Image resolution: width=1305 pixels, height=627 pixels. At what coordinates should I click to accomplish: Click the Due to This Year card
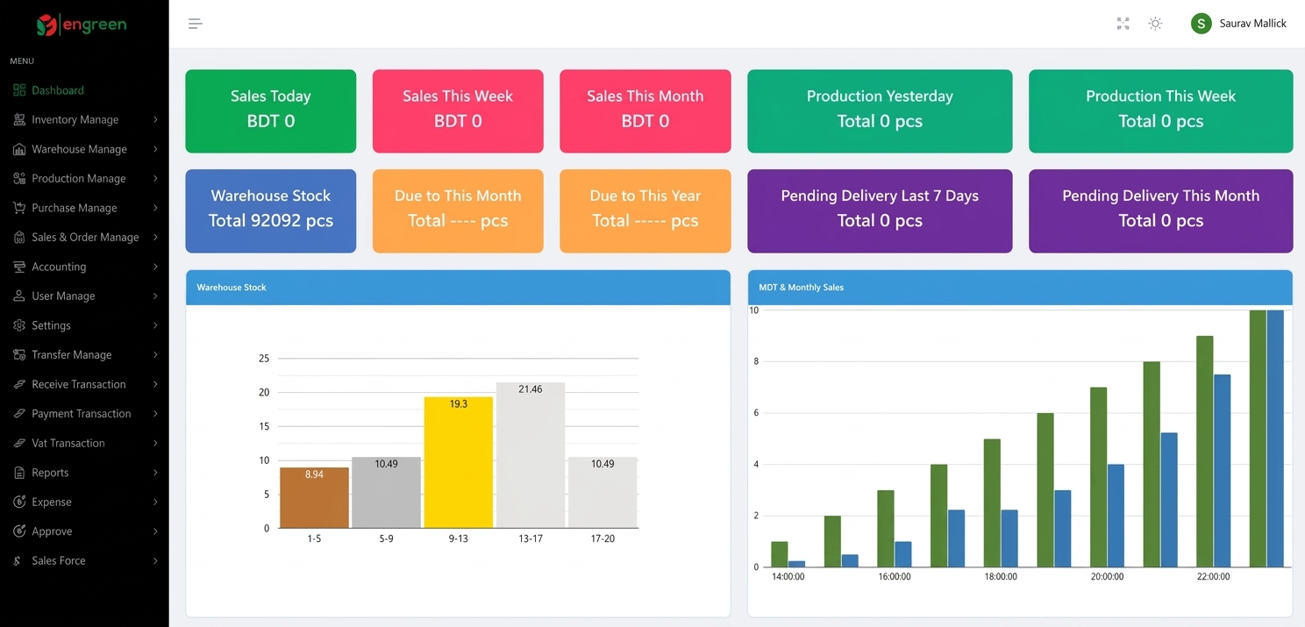click(x=645, y=211)
